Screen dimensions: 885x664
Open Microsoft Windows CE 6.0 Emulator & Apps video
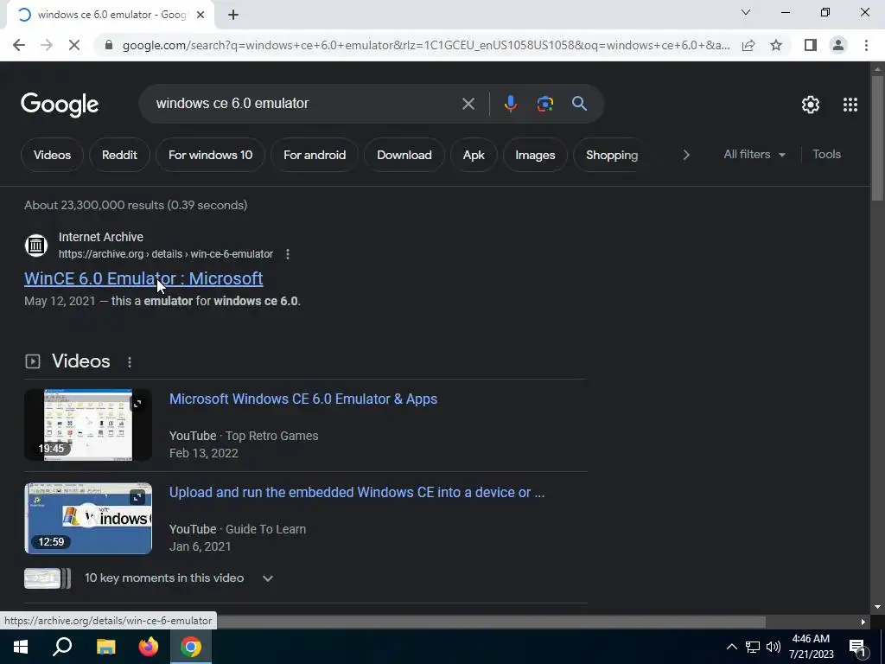pyautogui.click(x=303, y=399)
